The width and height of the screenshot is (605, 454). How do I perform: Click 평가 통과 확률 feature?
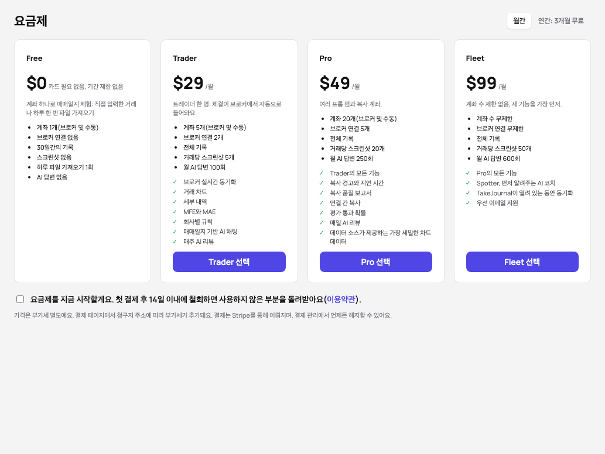(348, 213)
